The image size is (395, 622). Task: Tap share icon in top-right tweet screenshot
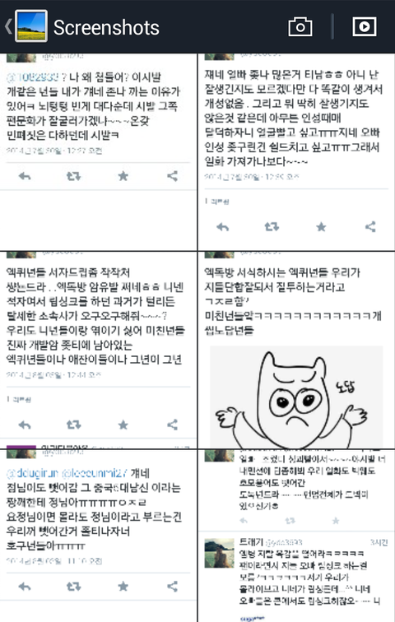(370, 226)
